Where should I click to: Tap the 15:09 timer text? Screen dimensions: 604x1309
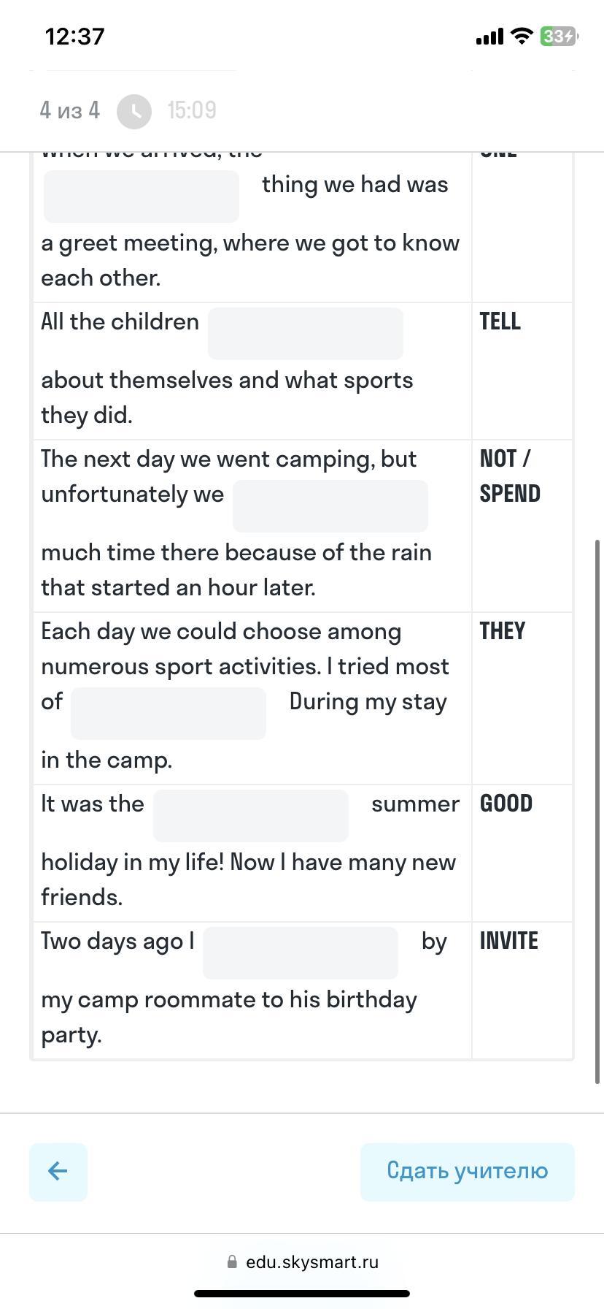[192, 110]
